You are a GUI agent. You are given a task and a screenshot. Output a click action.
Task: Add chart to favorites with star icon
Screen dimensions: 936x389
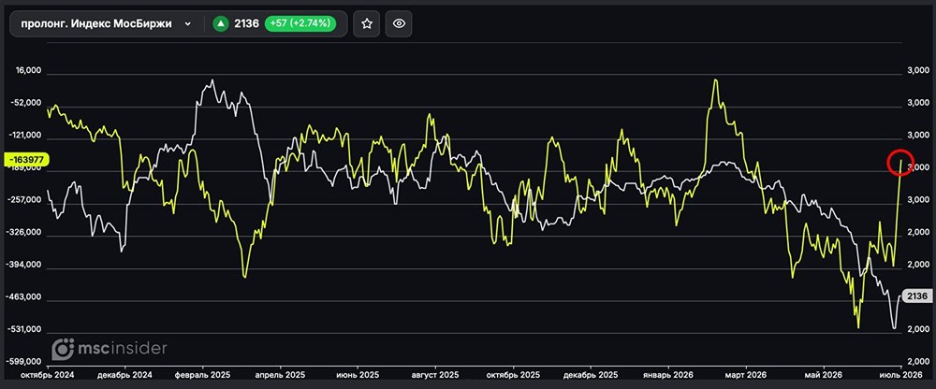pos(367,24)
